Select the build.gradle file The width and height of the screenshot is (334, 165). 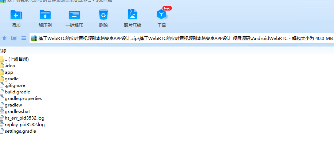pos(15,92)
